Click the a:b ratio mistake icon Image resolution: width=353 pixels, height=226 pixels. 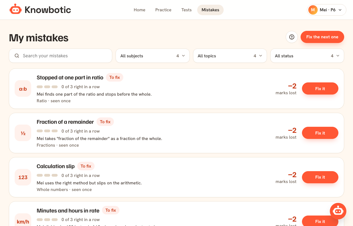(23, 89)
